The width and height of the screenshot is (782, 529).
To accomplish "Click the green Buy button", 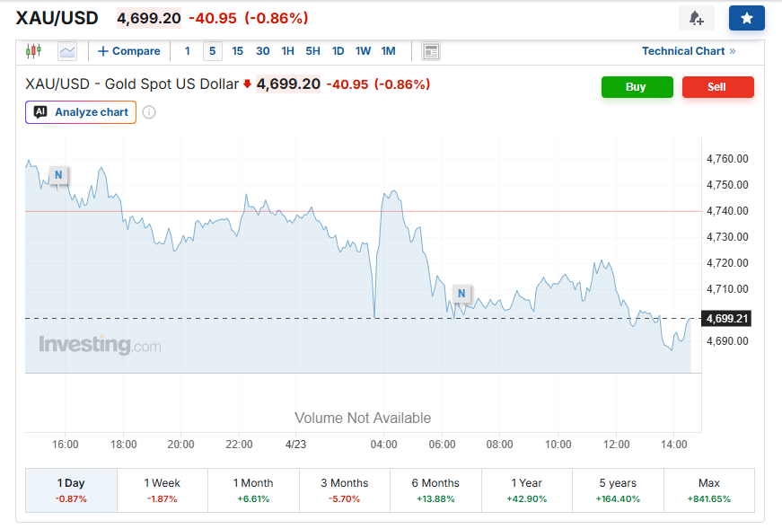I will [637, 87].
